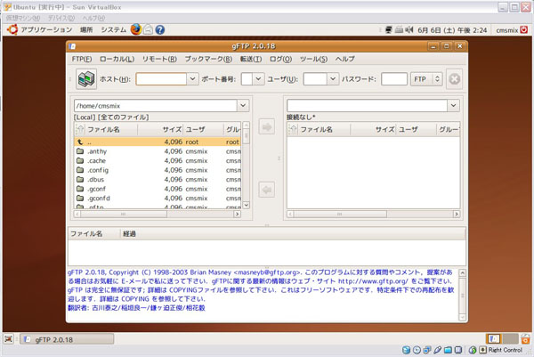Image resolution: width=534 pixels, height=357 pixels.
Task: Click the local path field /home/cmsmix
Action: coord(156,106)
